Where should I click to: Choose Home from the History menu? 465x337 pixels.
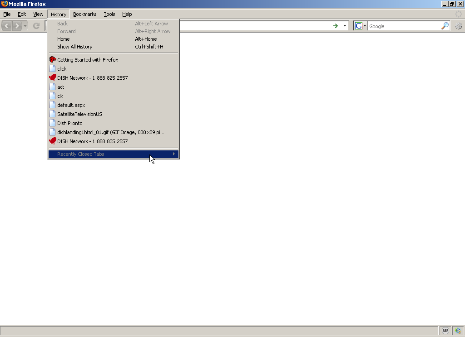[113, 39]
